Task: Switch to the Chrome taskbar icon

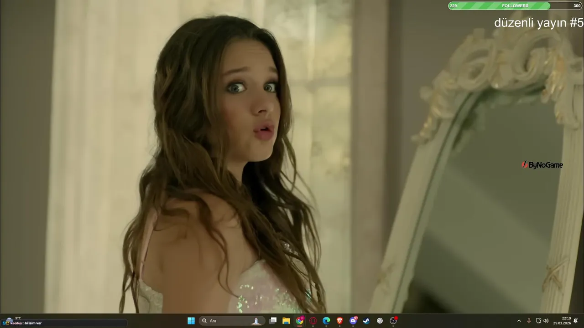Action: 299,321
